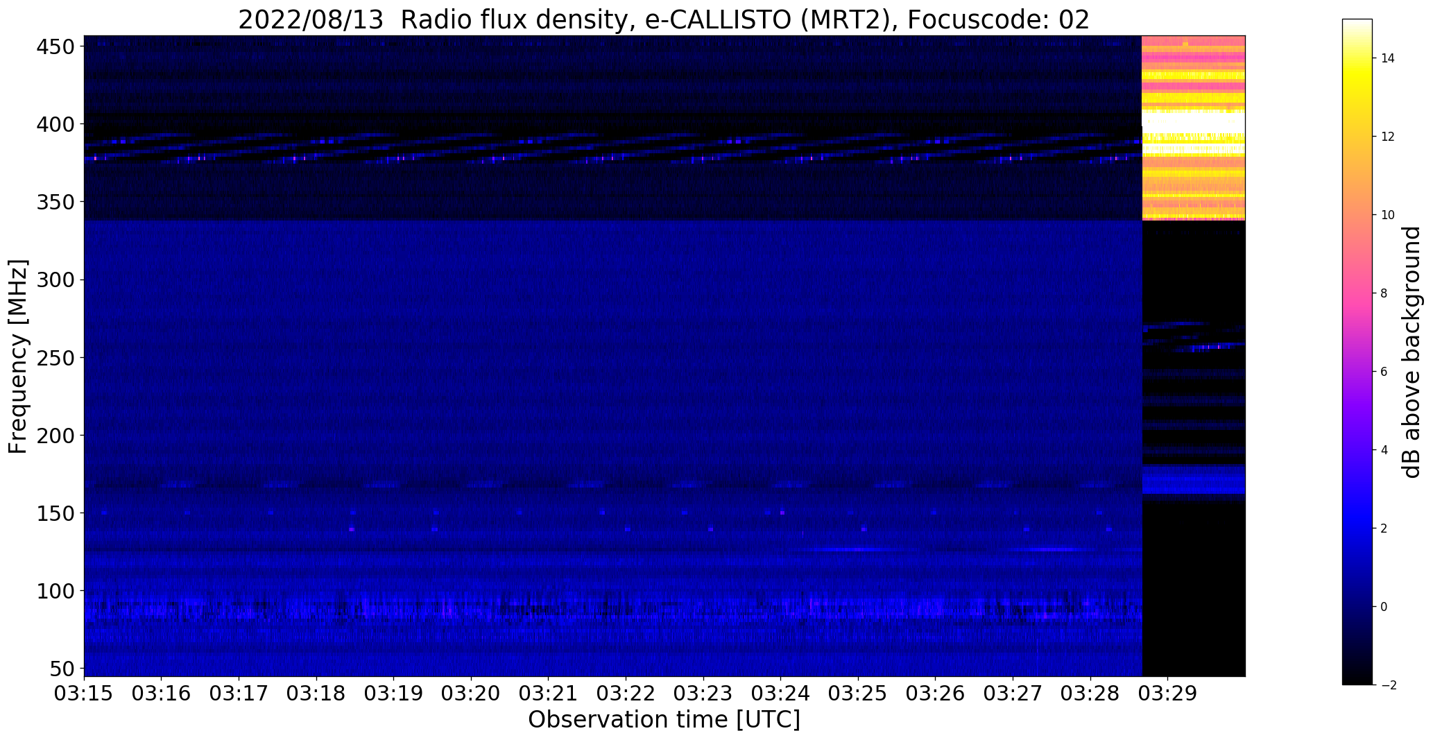Click the 03:22 time tick label

point(626,693)
